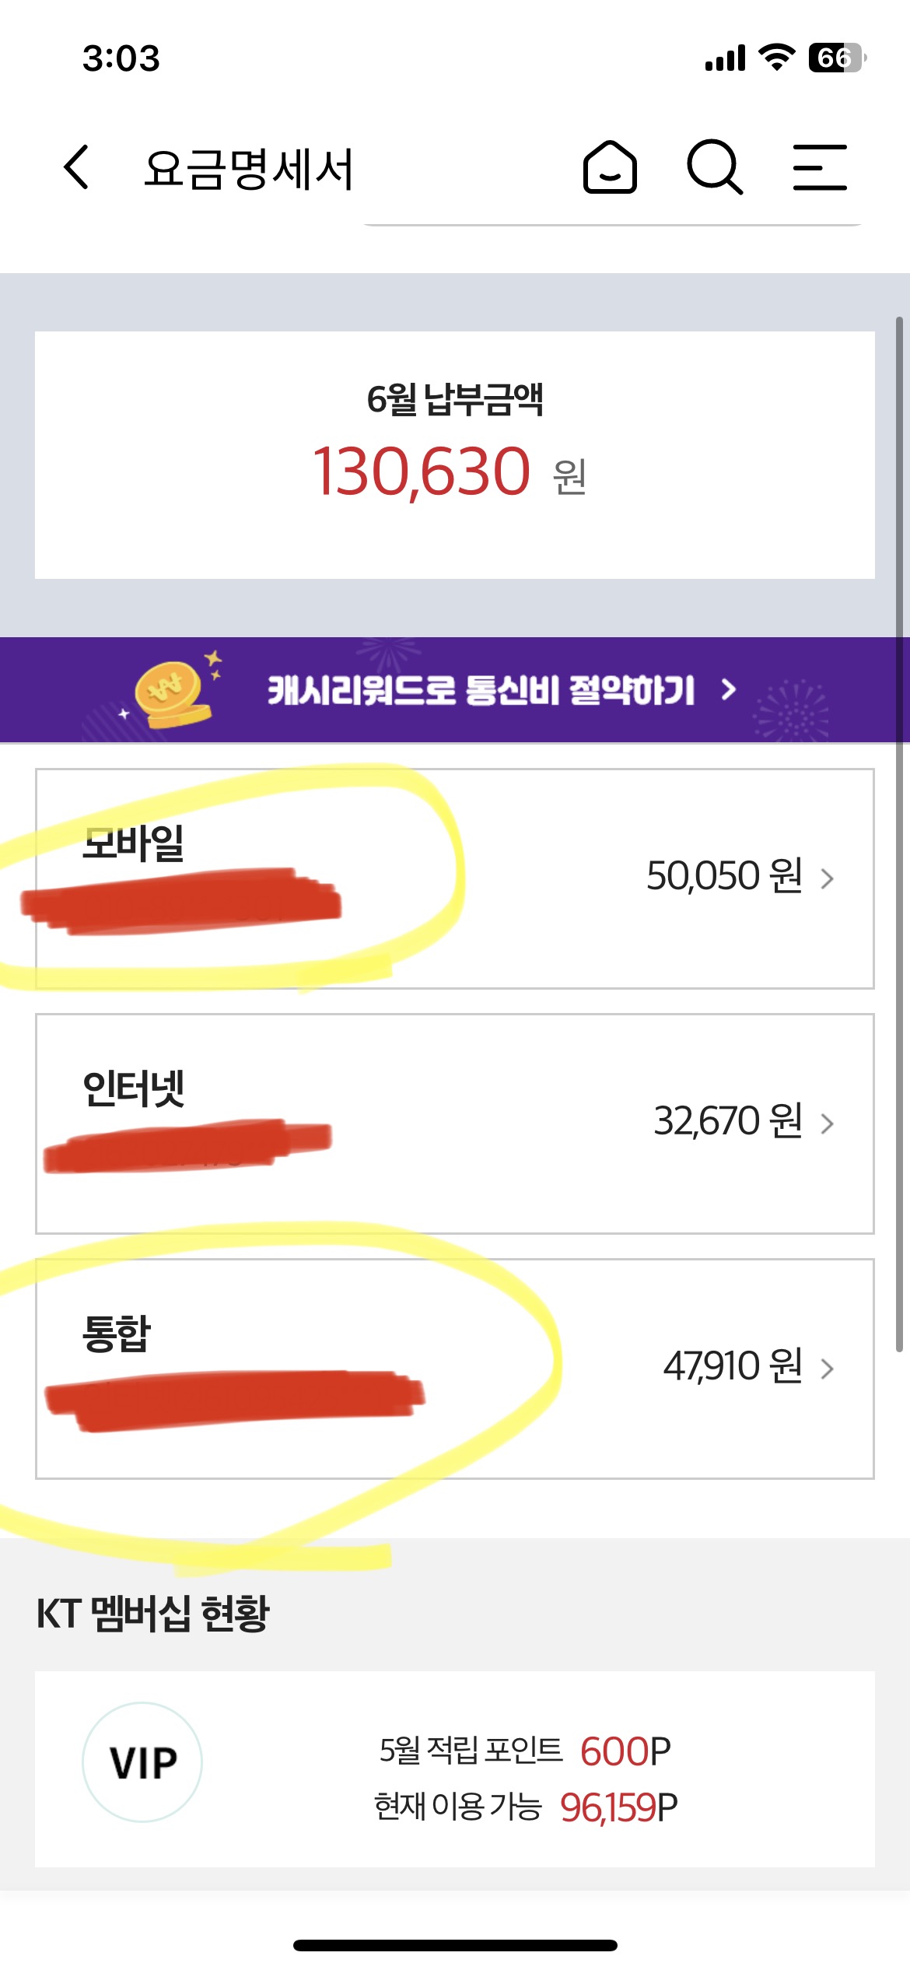Tap the 5월 적립 포인트 600P text
The image size is (910, 1970).
525,1751
